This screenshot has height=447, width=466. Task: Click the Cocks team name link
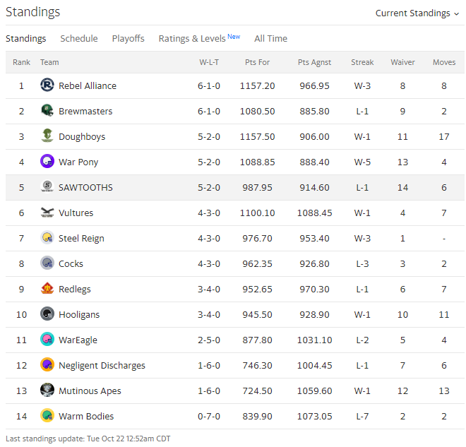71,263
